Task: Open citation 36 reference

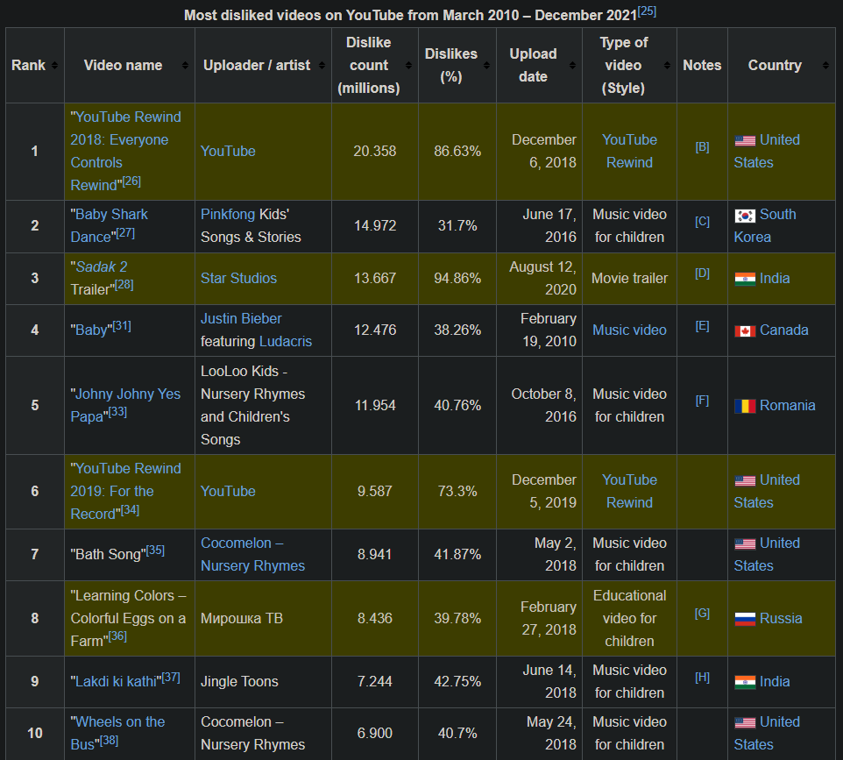Action: pos(117,636)
